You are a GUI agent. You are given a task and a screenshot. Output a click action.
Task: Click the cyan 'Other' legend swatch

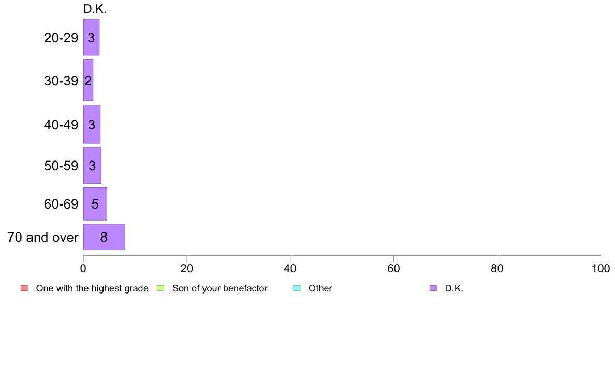297,288
